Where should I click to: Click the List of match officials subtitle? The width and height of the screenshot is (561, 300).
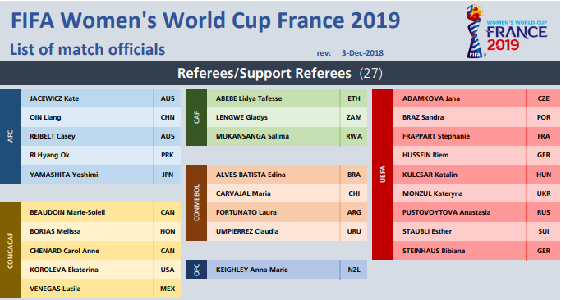88,50
